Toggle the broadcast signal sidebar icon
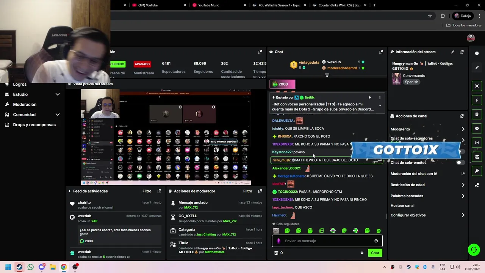Viewport: 485px width, 273px height. click(x=477, y=143)
